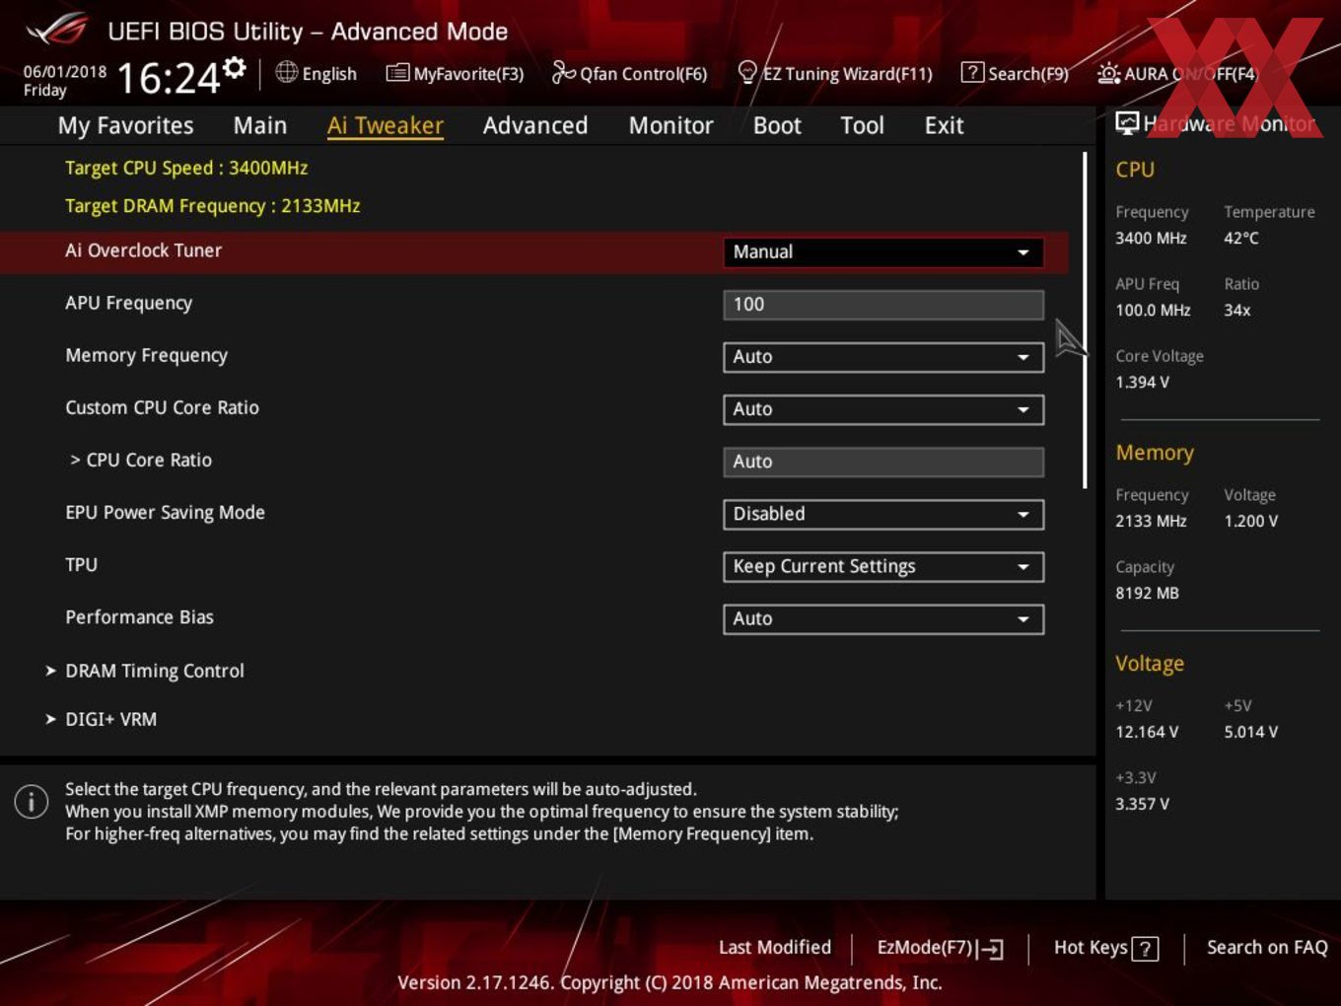Select the Ai Overclock Tuner label

click(x=144, y=251)
